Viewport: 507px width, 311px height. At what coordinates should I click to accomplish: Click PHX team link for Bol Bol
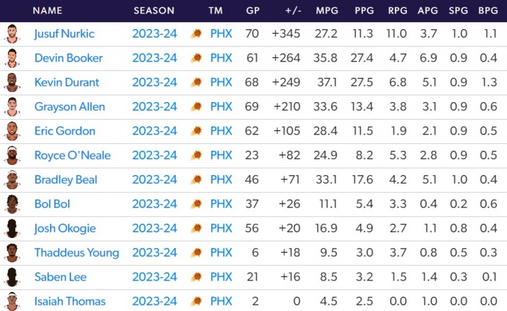coord(221,204)
